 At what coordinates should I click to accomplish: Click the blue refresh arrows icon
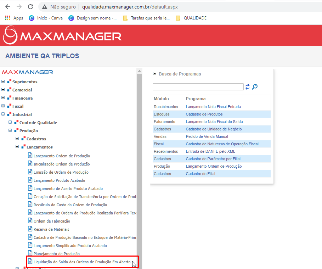[248, 87]
